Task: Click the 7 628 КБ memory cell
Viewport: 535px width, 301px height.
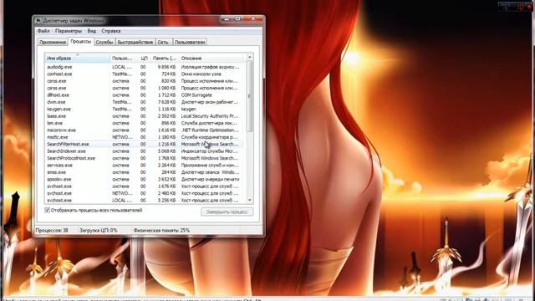Action: (166, 102)
